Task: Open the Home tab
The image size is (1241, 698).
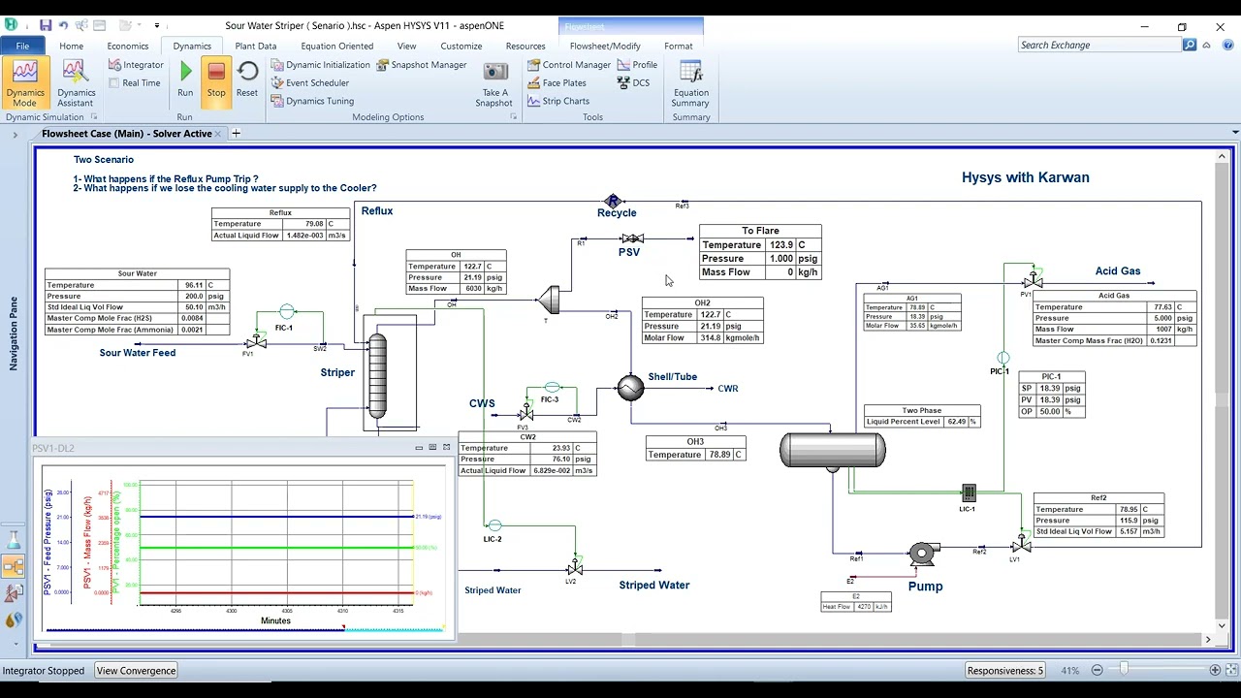Action: coord(71,46)
